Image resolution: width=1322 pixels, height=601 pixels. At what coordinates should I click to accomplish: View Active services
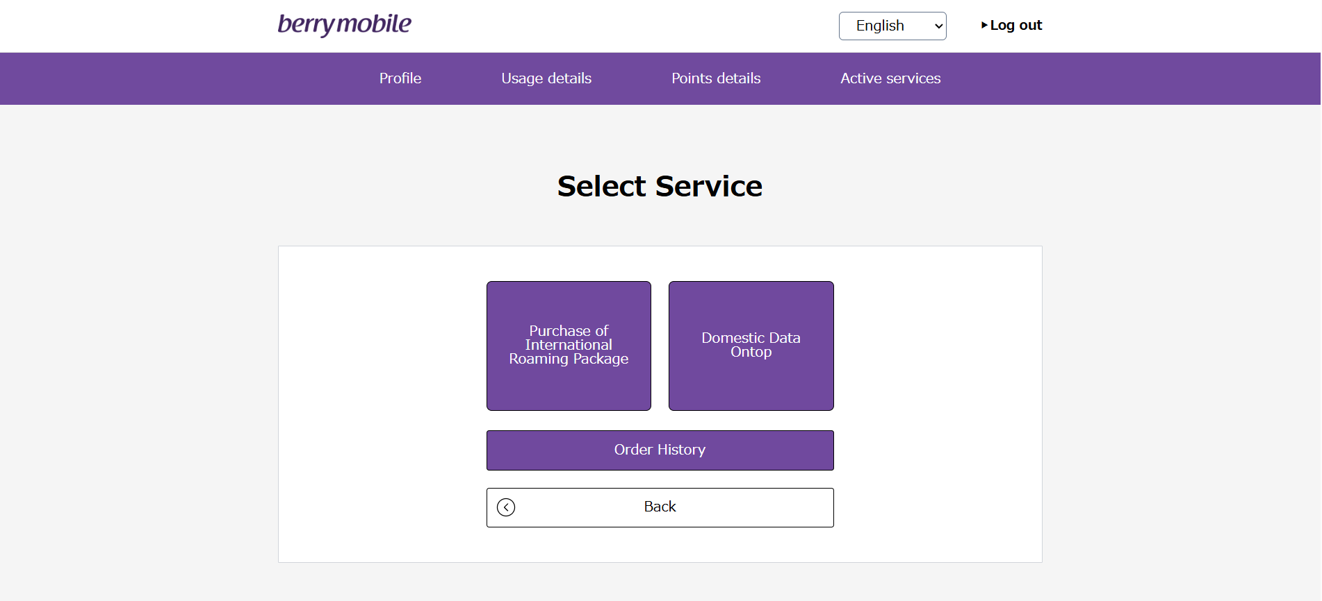tap(890, 78)
